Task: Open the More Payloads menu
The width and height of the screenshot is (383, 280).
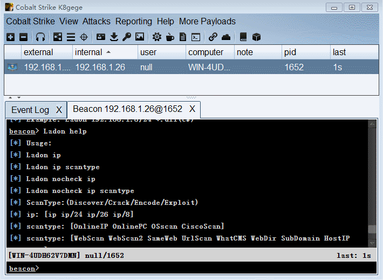Action: coord(207,22)
